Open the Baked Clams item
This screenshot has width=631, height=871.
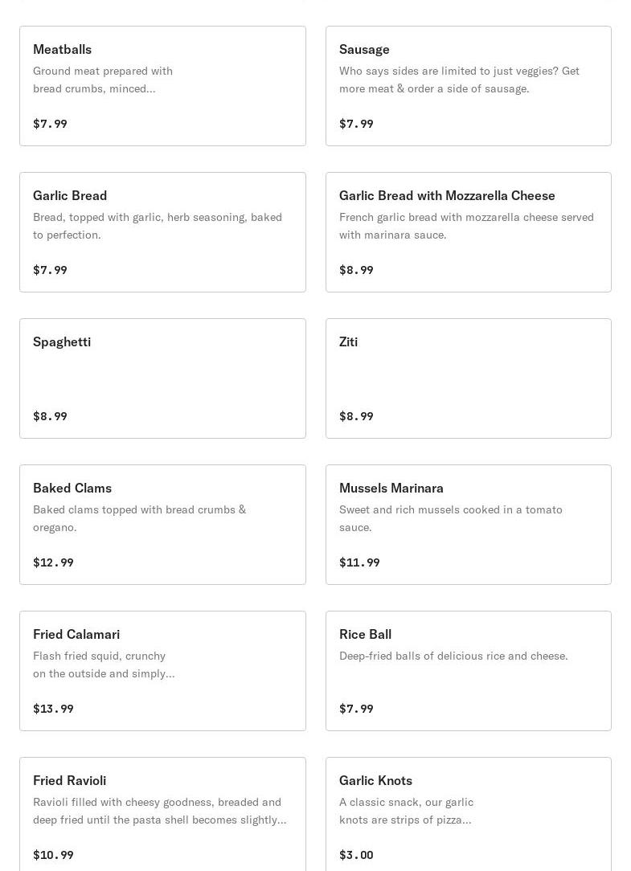point(72,489)
